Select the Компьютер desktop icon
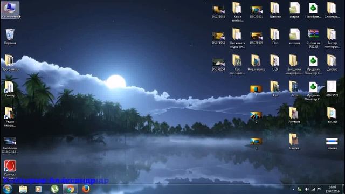 [x=10, y=10]
